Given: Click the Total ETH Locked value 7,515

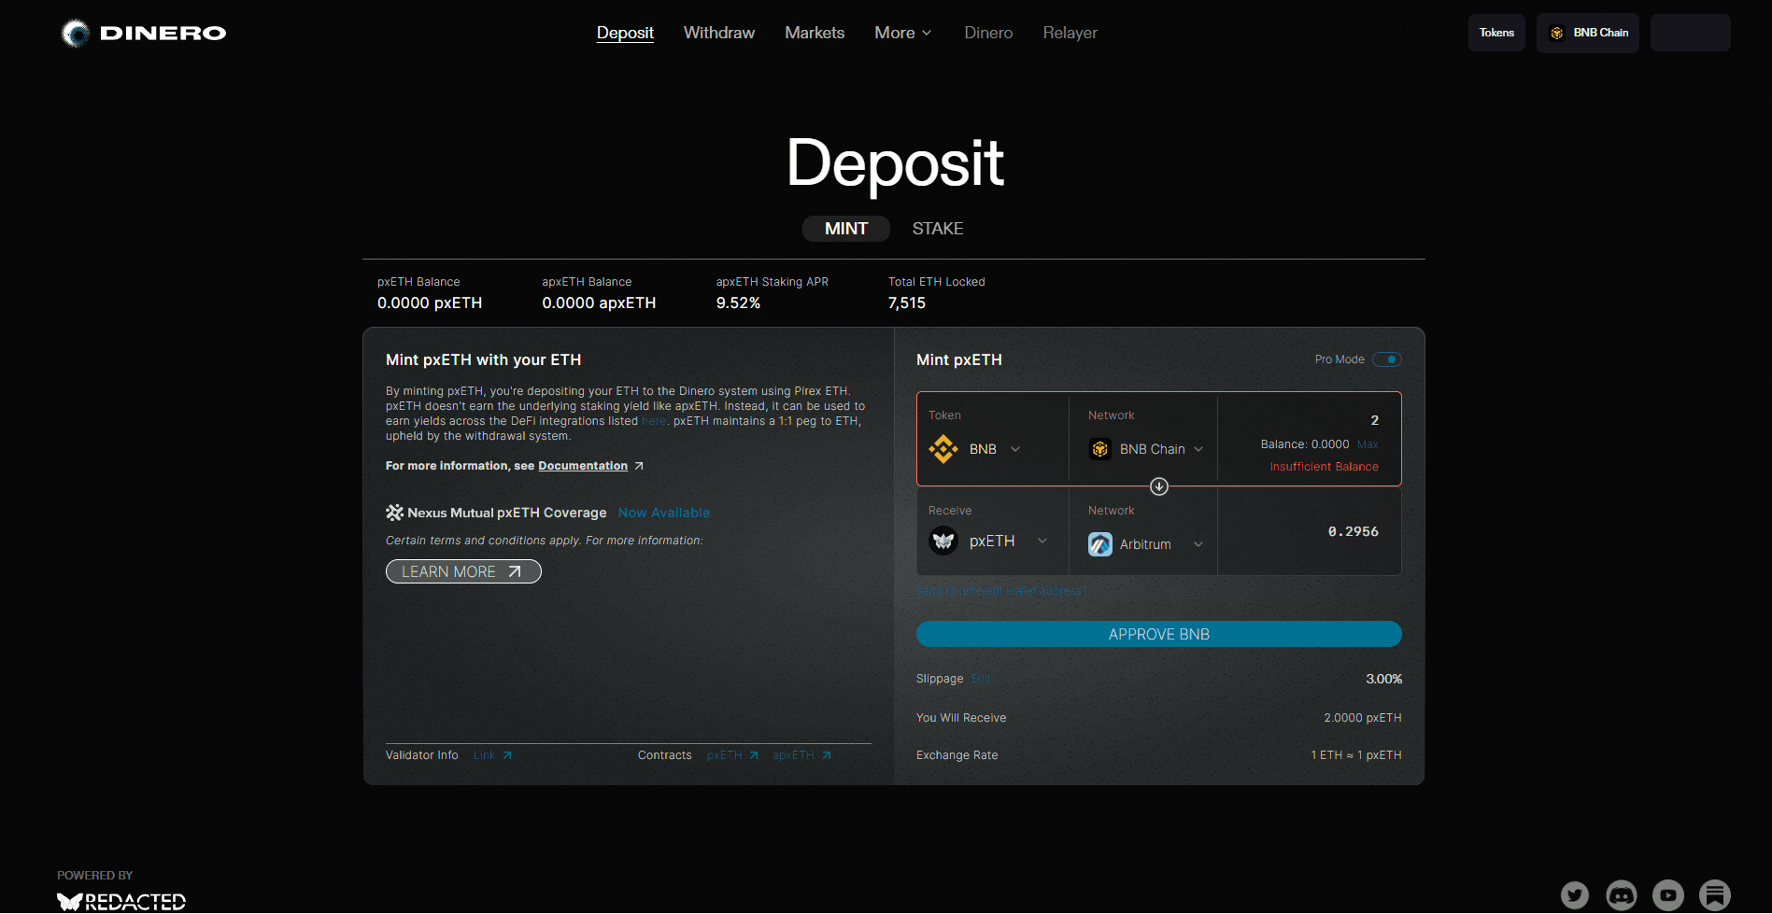Looking at the screenshot, I should pyautogui.click(x=907, y=303).
